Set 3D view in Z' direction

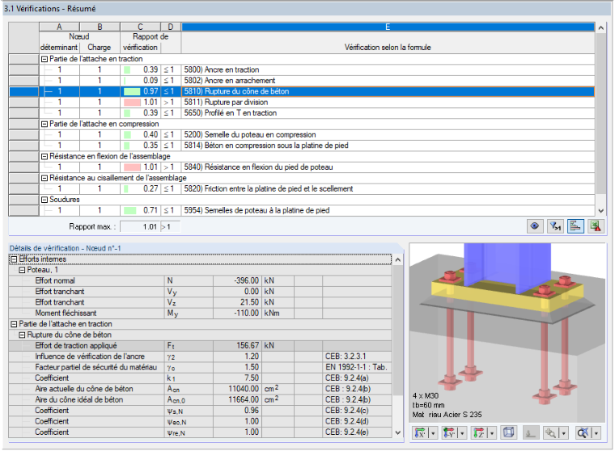(479, 433)
